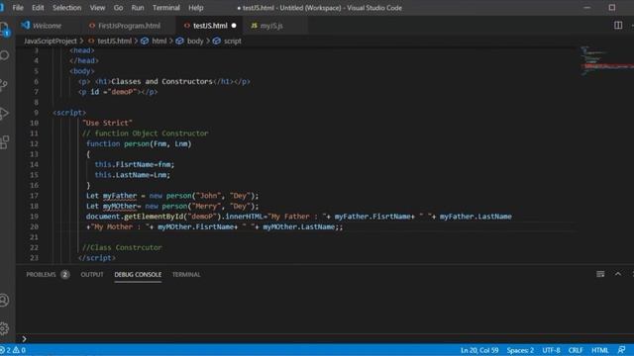Image resolution: width=634 pixels, height=356 pixels.
Task: Focus the debug console input prompt
Action: tap(324, 338)
